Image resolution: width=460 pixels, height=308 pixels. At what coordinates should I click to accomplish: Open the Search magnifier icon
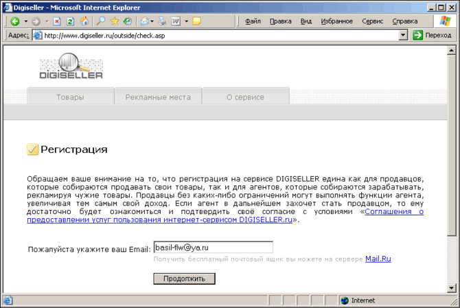(101, 21)
